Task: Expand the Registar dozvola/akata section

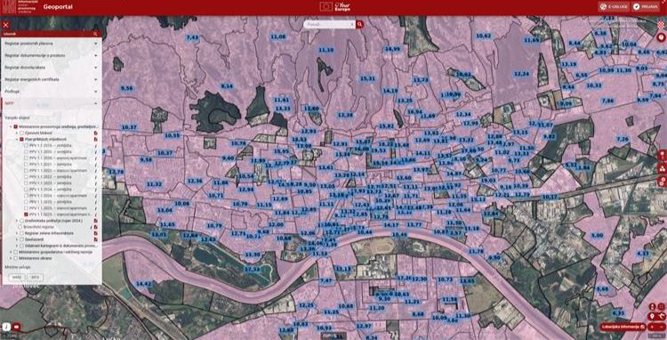Action: click(51, 68)
